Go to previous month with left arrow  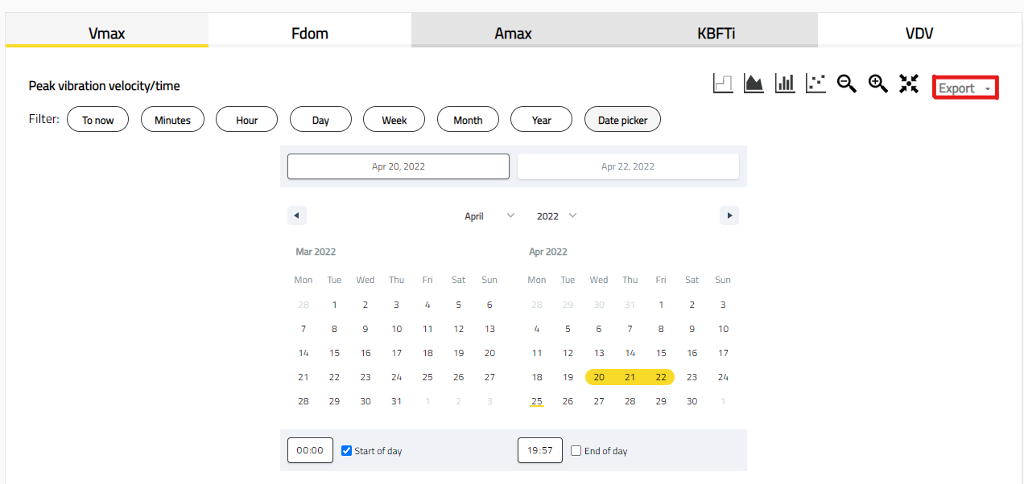(297, 215)
